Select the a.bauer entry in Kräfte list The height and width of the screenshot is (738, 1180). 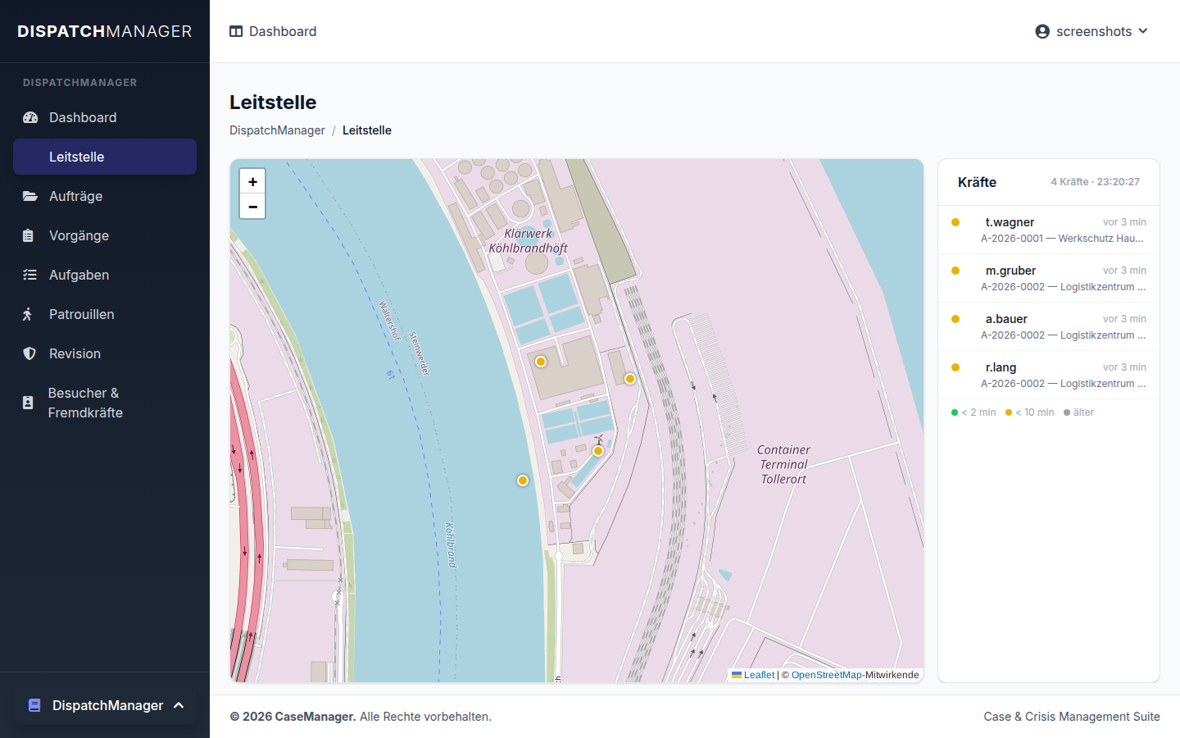(1049, 326)
